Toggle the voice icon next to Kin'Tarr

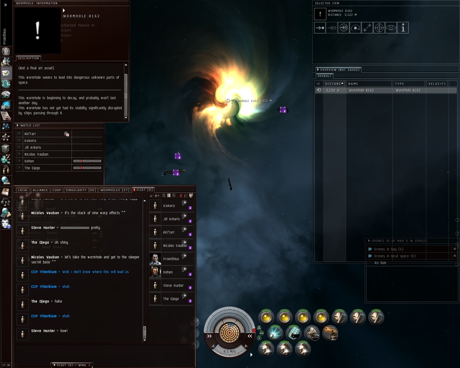[184, 229]
